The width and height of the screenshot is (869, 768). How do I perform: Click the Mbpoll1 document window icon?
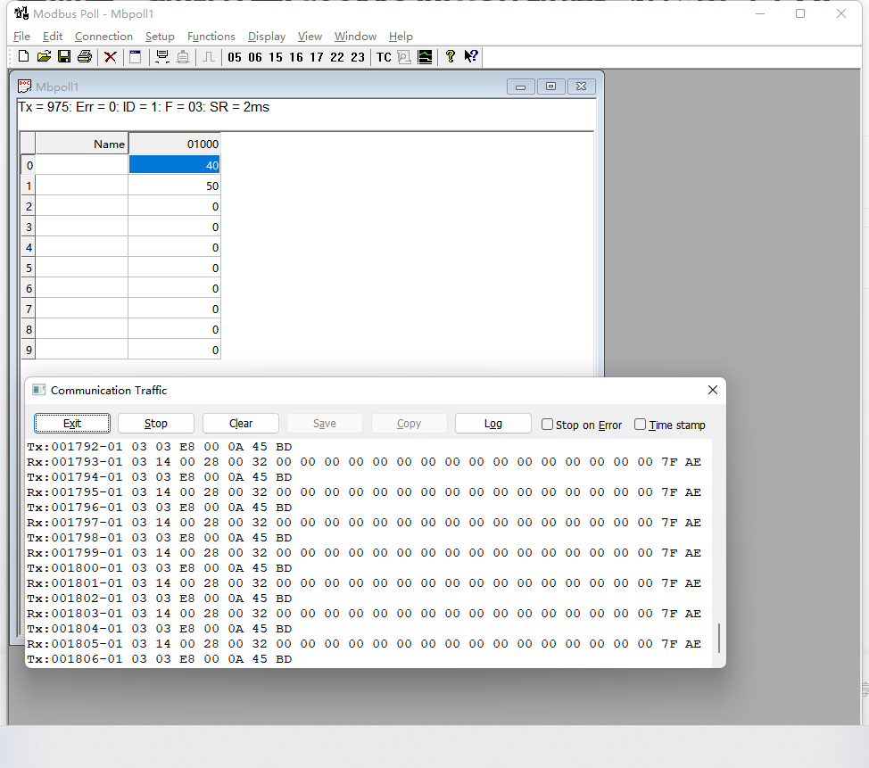(24, 87)
